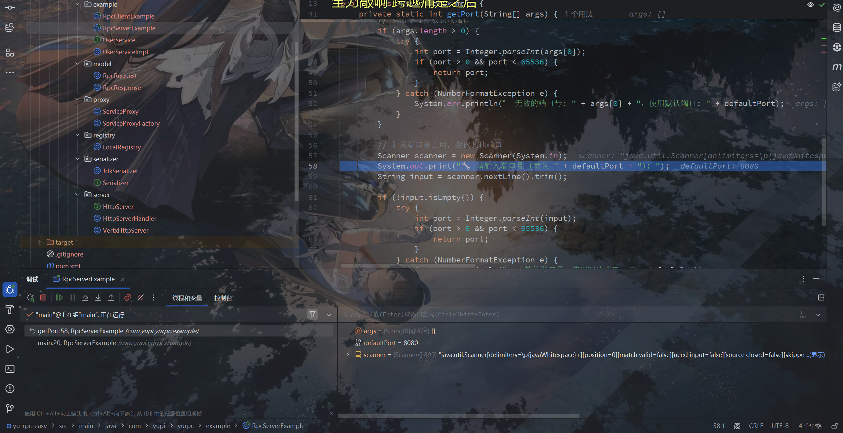The image size is (843, 433).
Task: Open the Structure tool window icon
Action: tap(10, 53)
